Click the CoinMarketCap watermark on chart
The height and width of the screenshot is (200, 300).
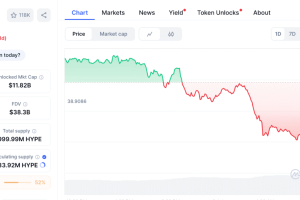click(x=295, y=174)
